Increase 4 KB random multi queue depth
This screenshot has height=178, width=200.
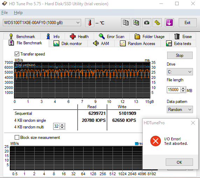point(62,125)
